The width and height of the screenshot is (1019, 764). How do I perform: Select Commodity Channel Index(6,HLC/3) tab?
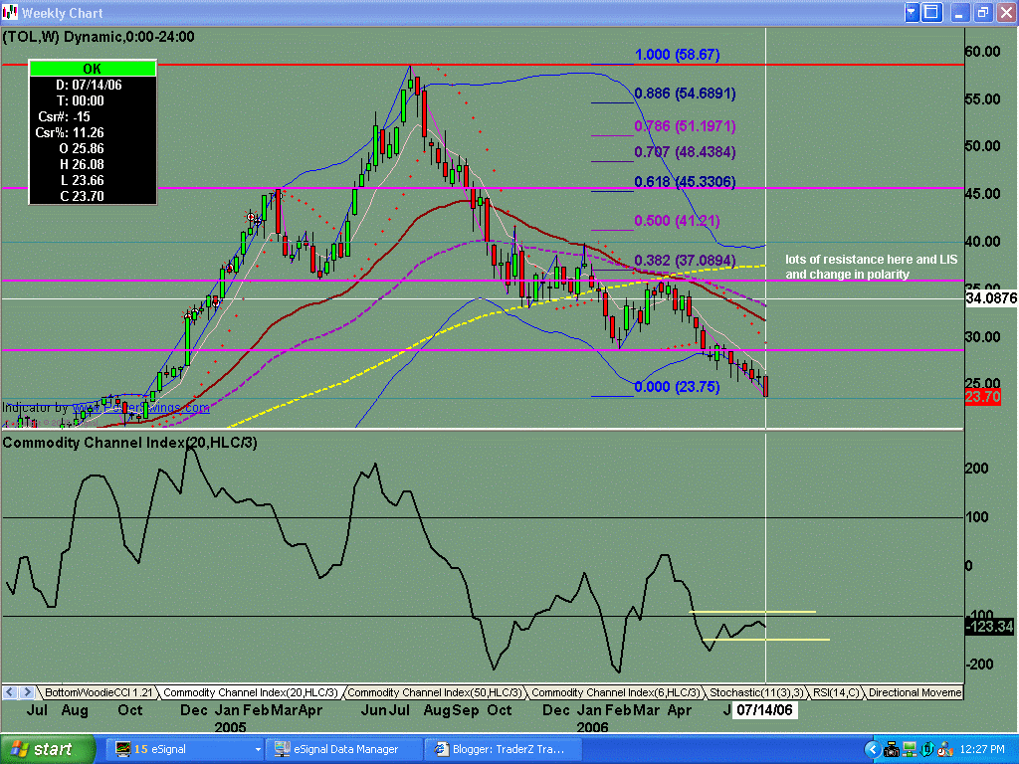click(x=615, y=692)
